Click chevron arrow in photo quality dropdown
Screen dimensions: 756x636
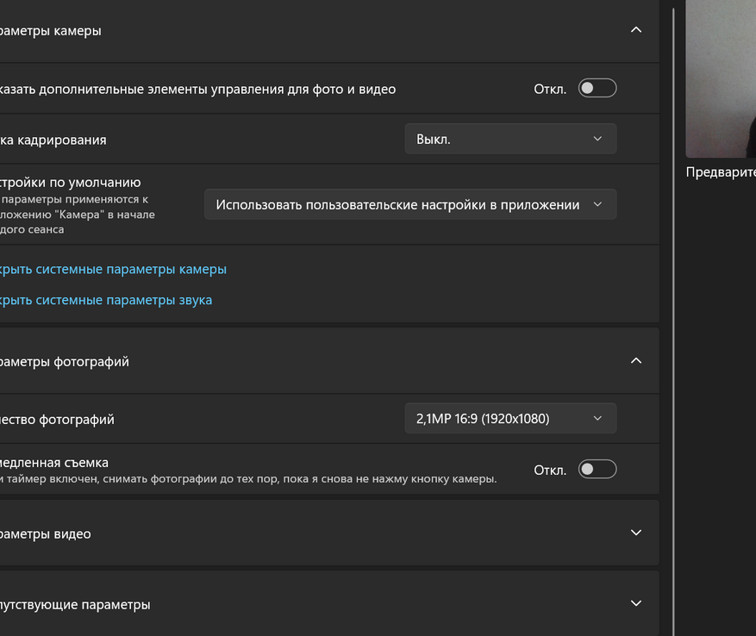coord(598,419)
